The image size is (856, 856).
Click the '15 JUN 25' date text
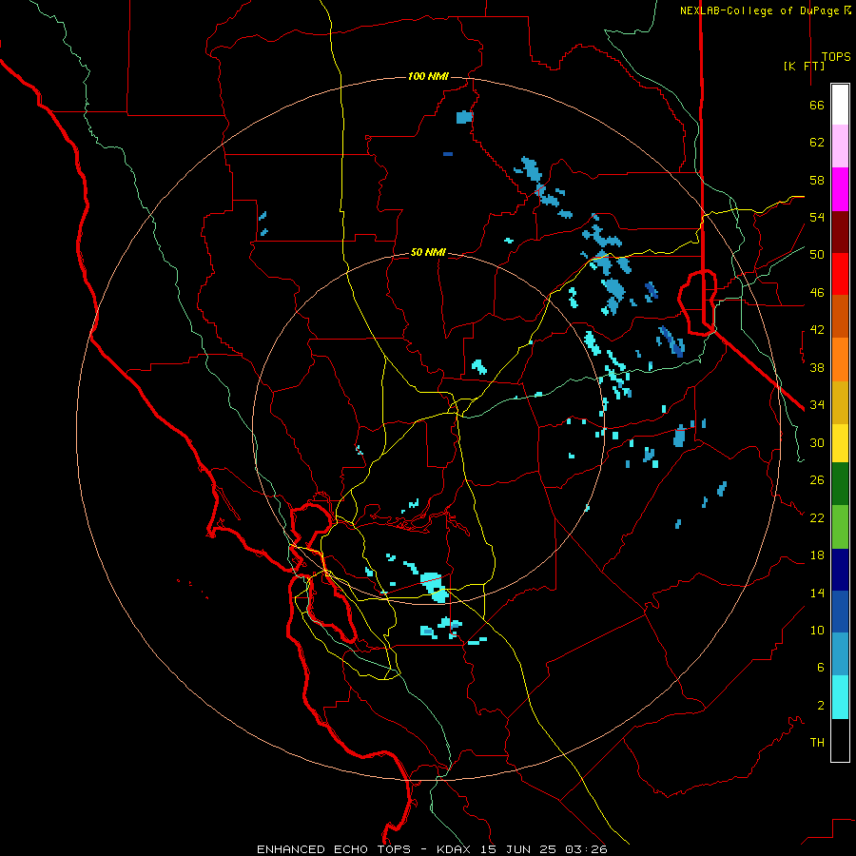coord(519,849)
